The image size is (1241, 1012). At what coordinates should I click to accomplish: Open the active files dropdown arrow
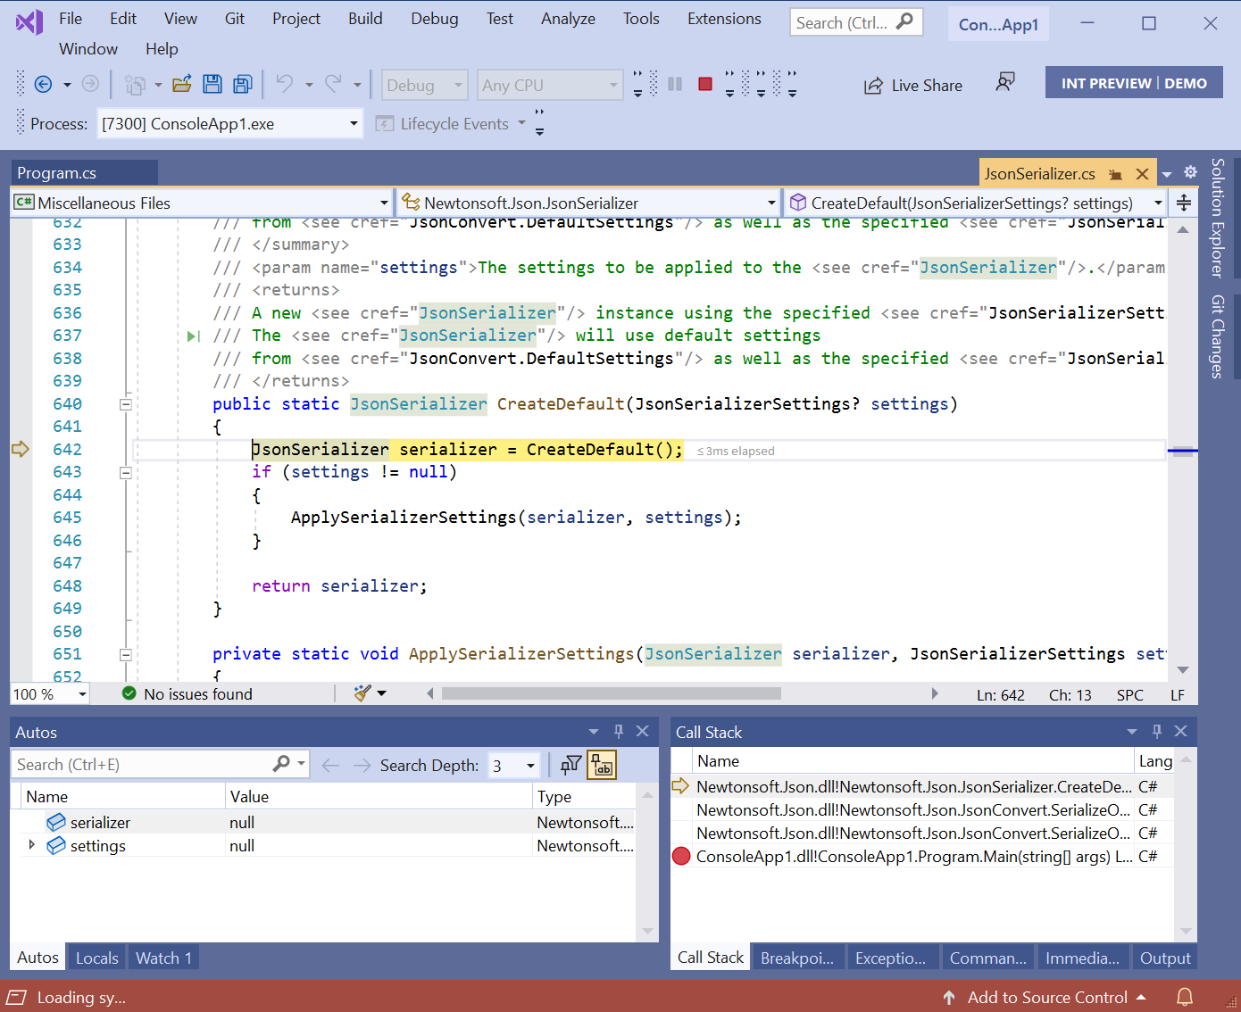pos(1167,175)
